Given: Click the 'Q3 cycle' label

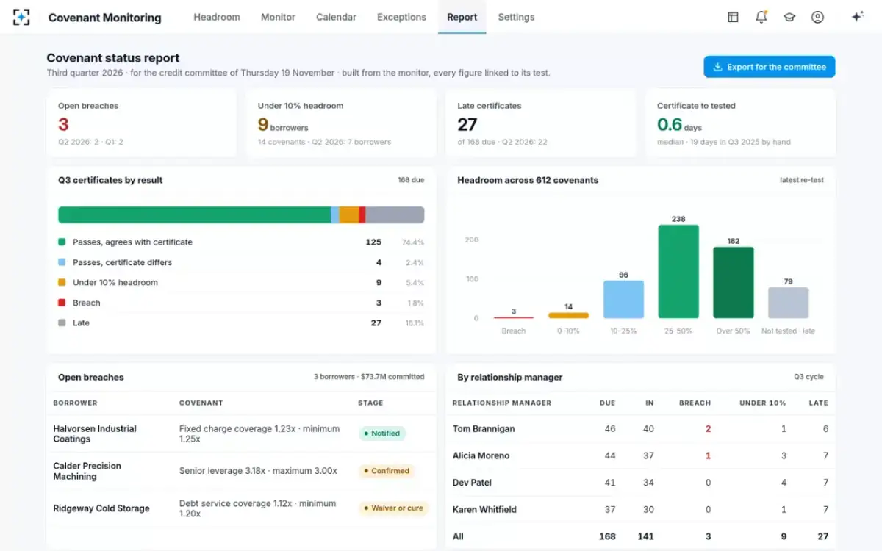Looking at the screenshot, I should click(808, 377).
